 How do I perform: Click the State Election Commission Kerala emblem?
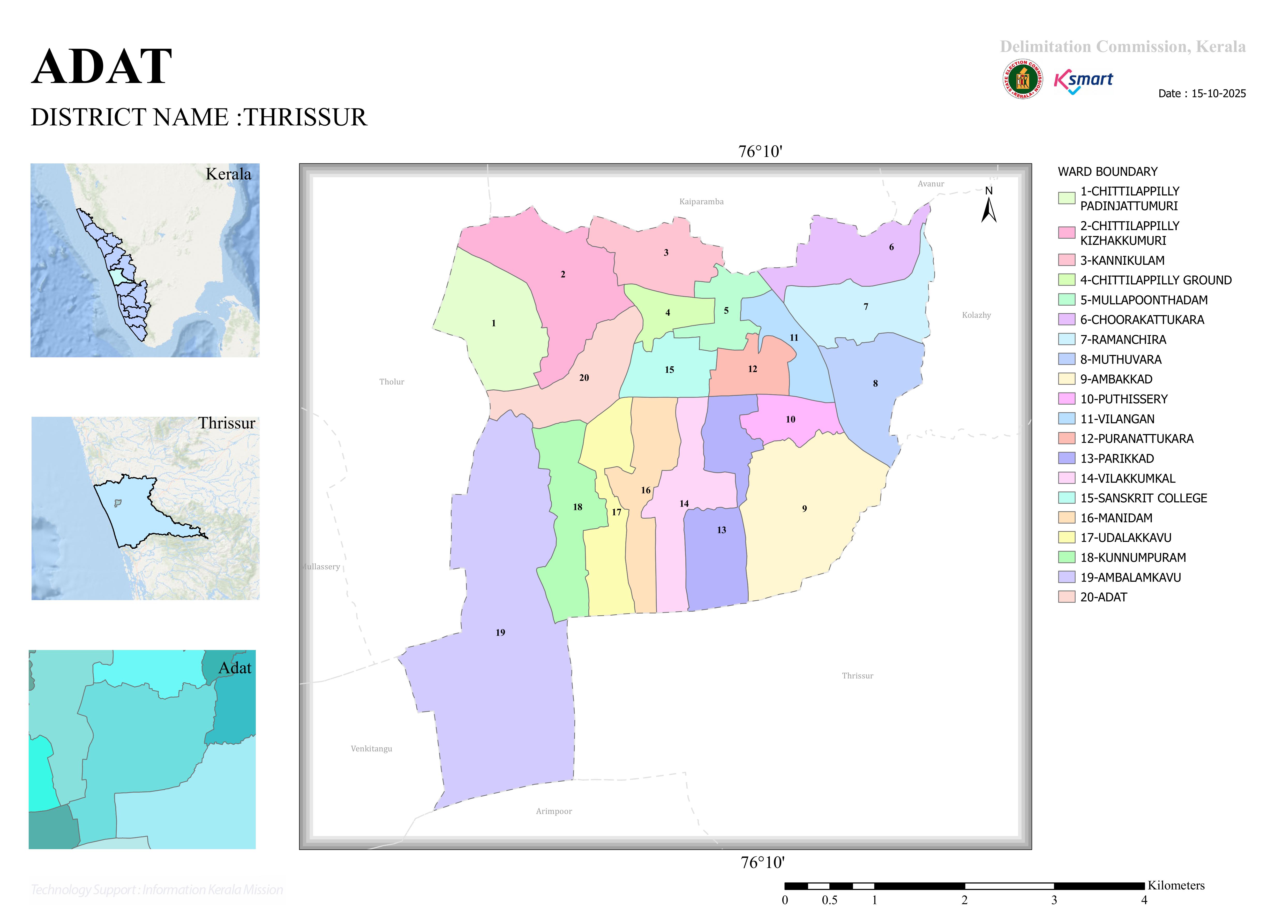(x=1023, y=79)
